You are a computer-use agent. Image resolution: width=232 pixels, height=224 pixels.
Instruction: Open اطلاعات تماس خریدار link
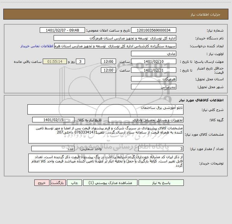point(37,46)
